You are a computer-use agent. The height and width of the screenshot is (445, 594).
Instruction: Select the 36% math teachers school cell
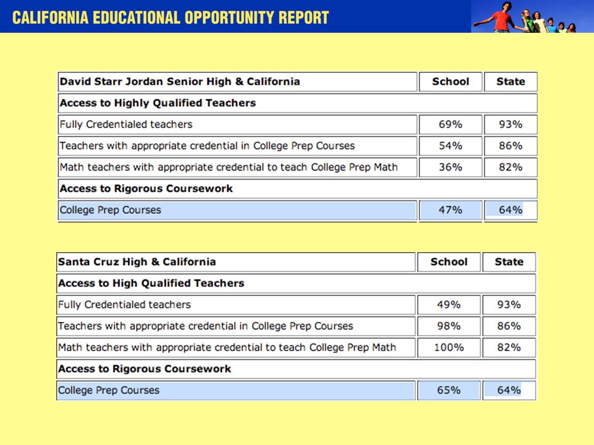coord(450,167)
